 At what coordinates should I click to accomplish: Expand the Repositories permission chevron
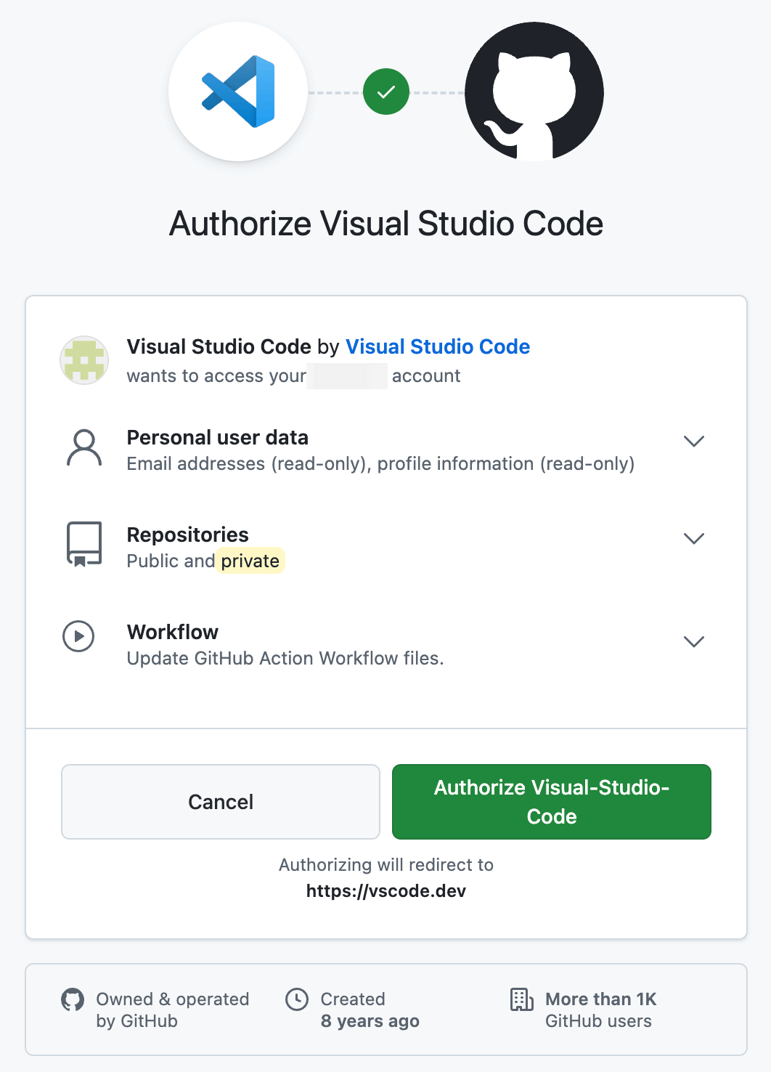click(694, 539)
